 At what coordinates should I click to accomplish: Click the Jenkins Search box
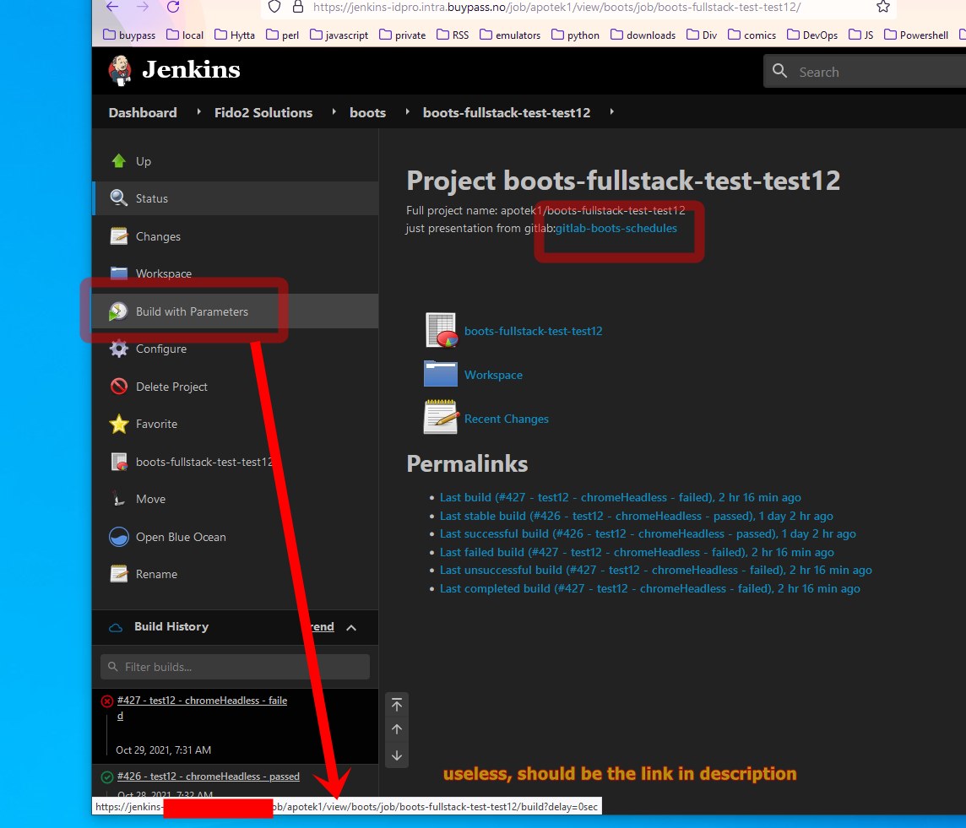tap(870, 72)
